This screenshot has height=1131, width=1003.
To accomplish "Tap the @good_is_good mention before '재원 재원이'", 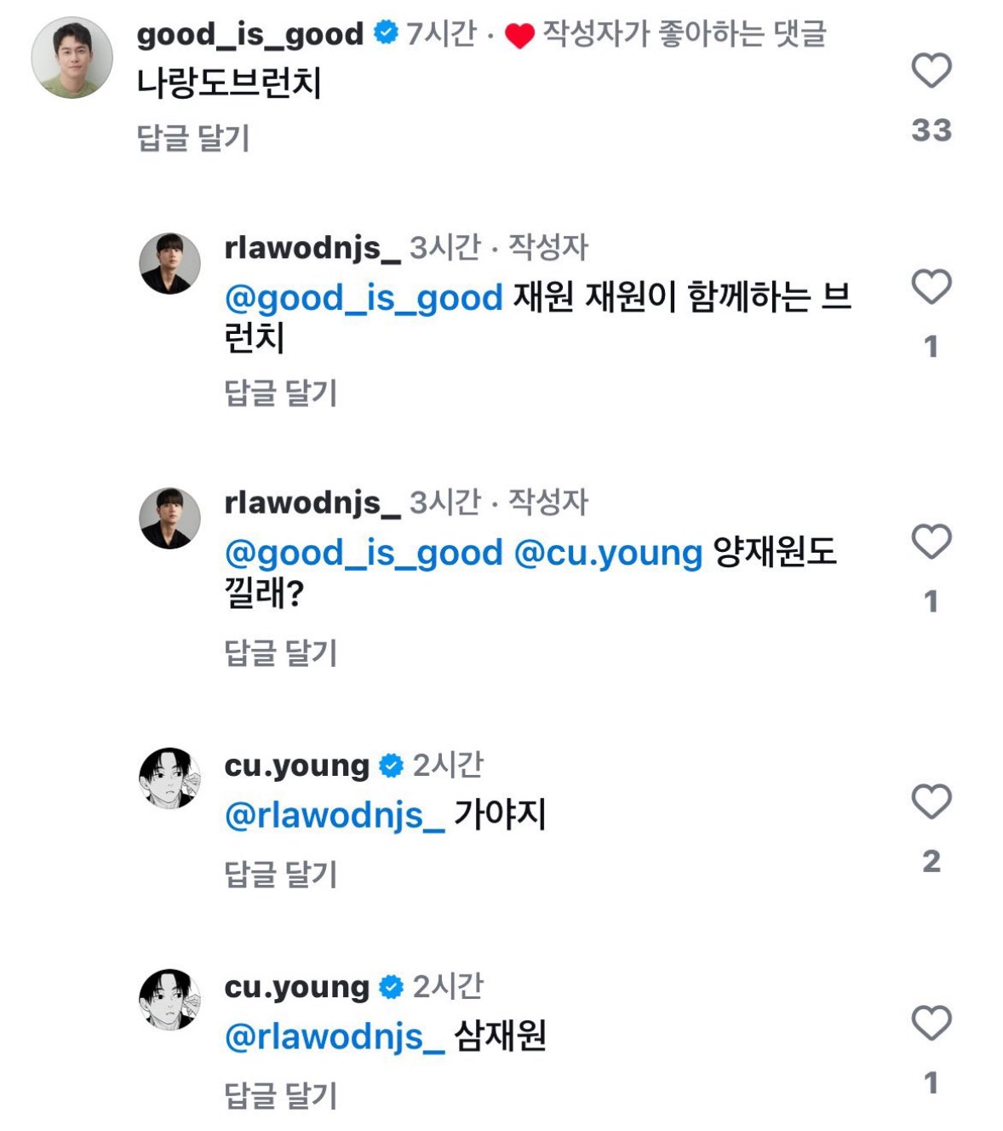I will (364, 298).
